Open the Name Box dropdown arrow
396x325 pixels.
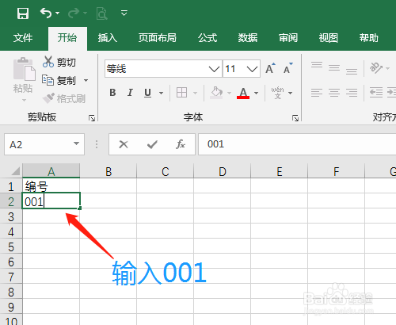click(76, 143)
